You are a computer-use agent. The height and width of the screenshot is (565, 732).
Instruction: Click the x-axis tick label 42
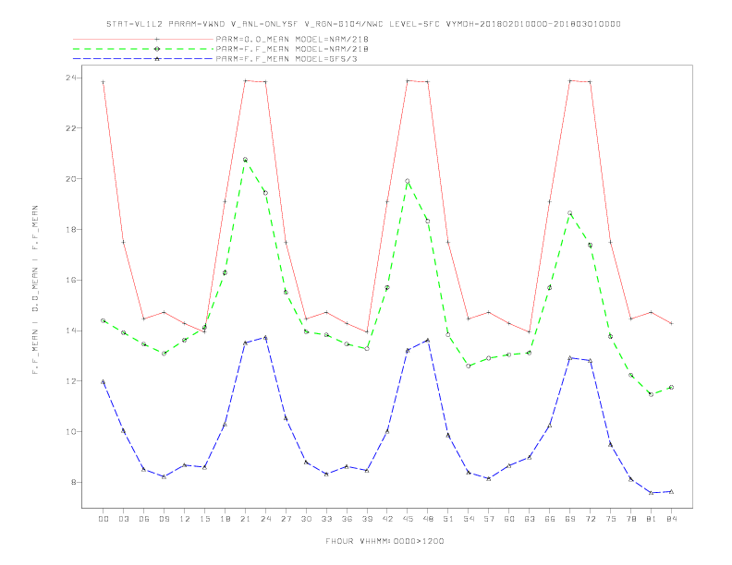(x=387, y=519)
